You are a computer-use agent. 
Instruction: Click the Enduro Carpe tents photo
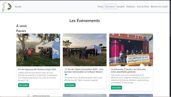pos(38,50)
